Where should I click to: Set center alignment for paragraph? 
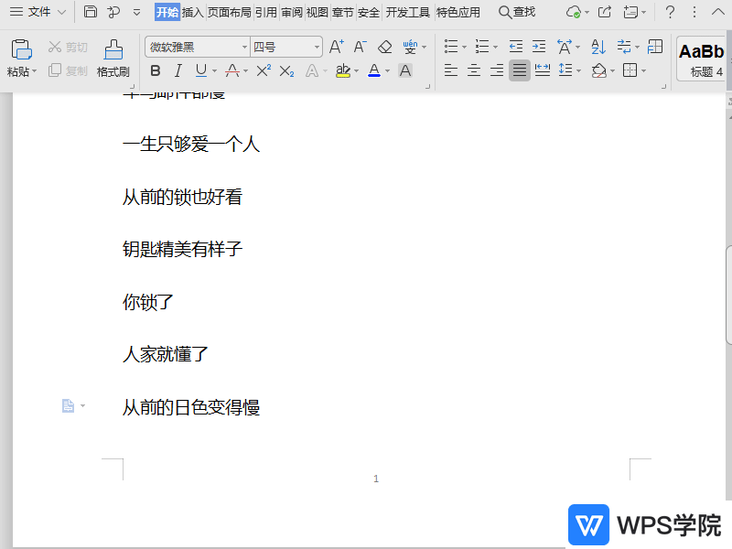tap(473, 70)
